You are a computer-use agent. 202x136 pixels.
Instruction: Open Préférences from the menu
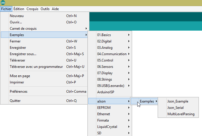[x=18, y=92]
